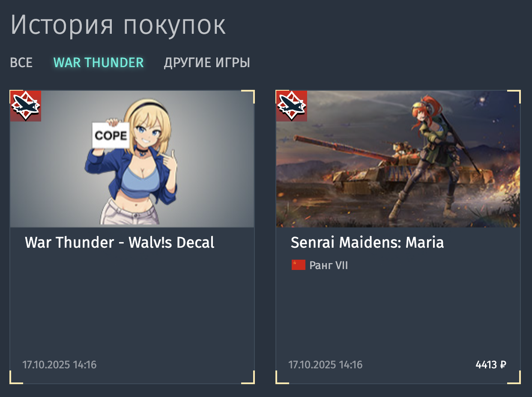Click the USSR flag icon beside Ранг VII
Viewport: 532px width, 397px height.
299,265
